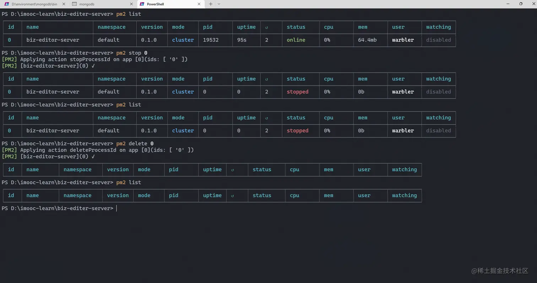The width and height of the screenshot is (537, 283).
Task: Close the mongodb tab
Action: click(x=131, y=4)
